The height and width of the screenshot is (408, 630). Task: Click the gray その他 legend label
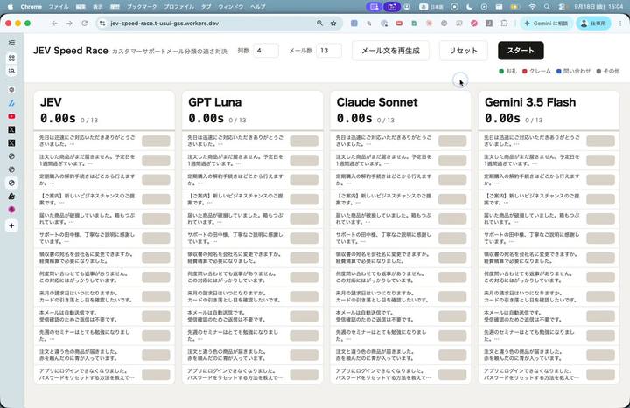click(x=612, y=71)
